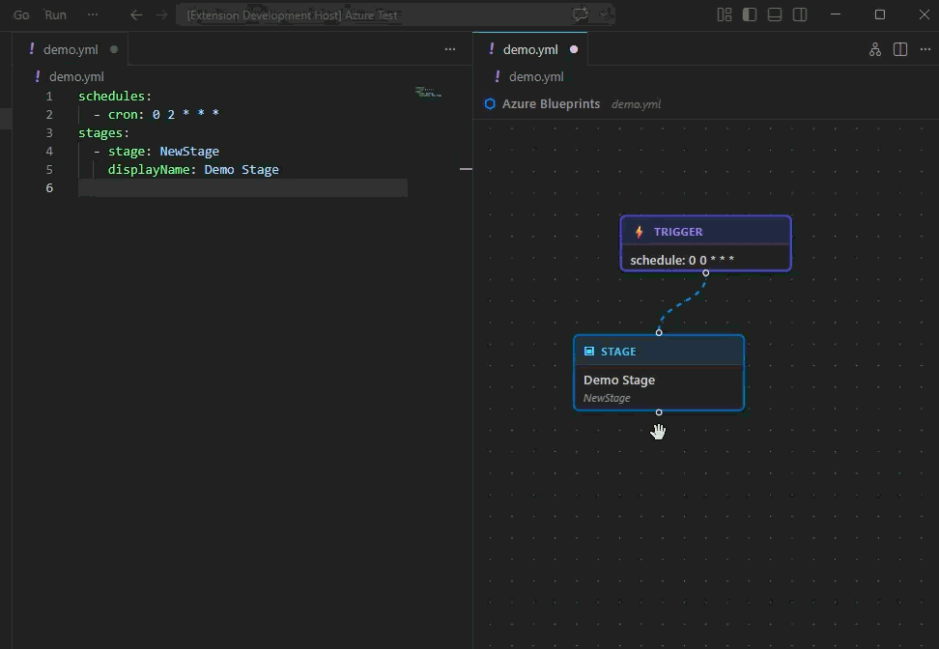Split the right editor with the split icon

[900, 49]
